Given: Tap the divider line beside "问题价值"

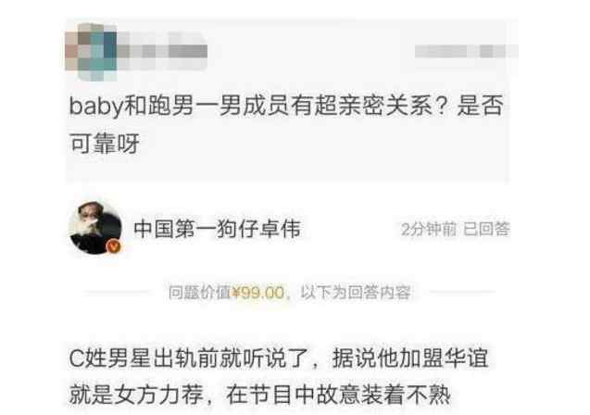Looking at the screenshot, I should point(117,292).
